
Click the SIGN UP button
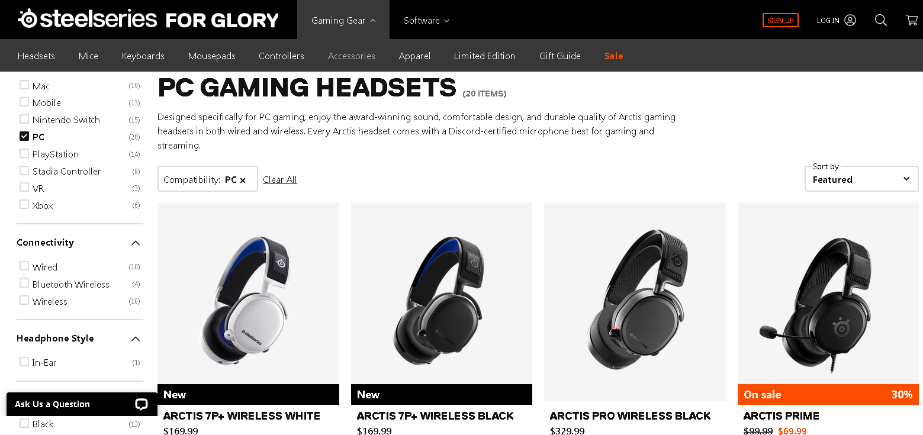click(x=780, y=20)
